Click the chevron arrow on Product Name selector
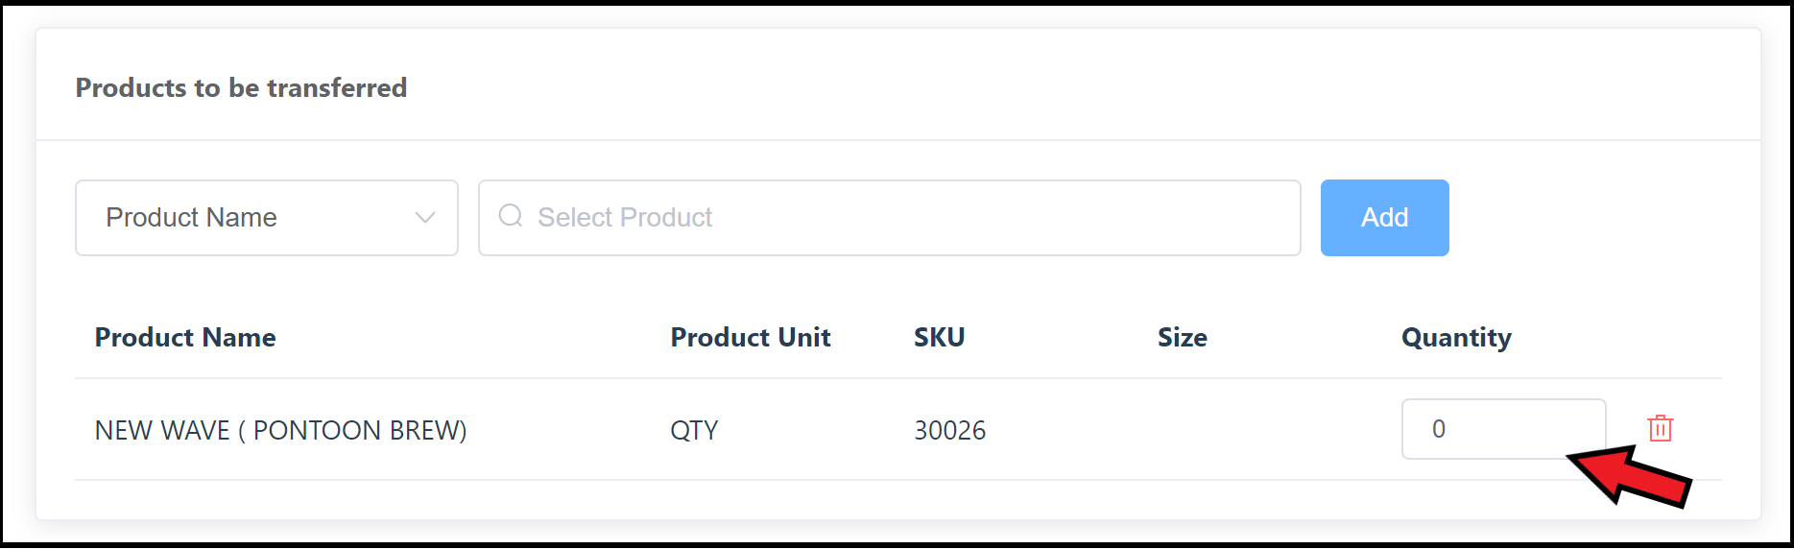The height and width of the screenshot is (549, 1794). [424, 218]
